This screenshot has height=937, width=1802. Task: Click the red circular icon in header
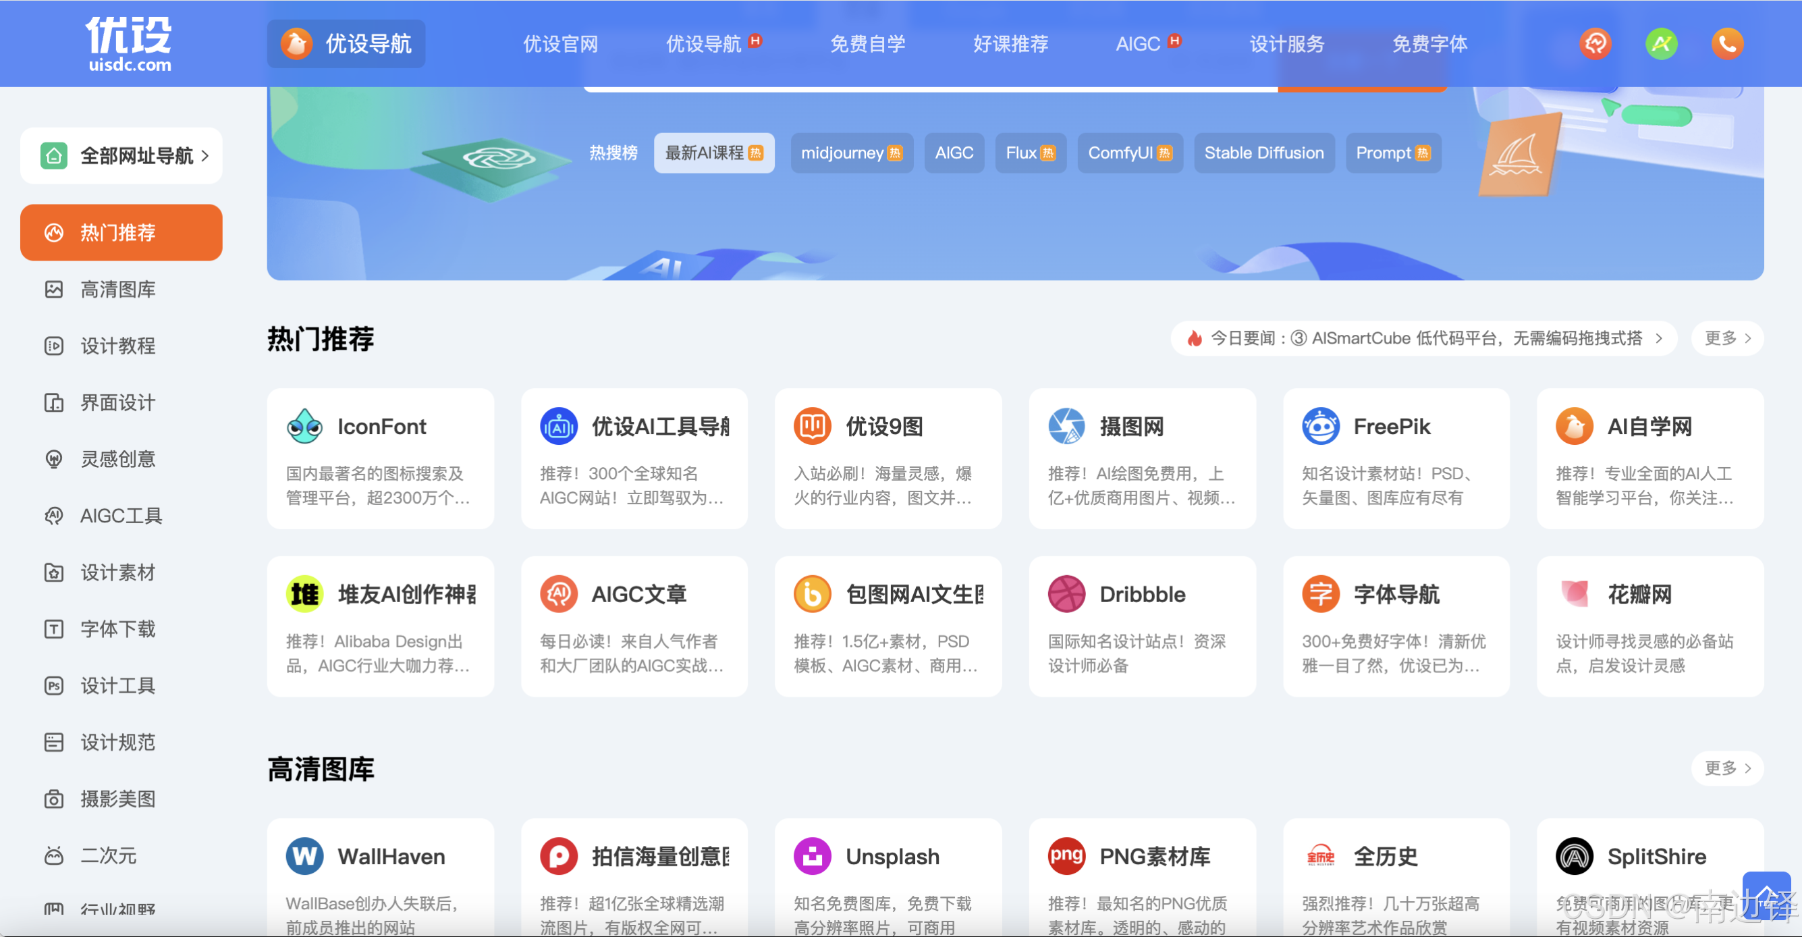point(1595,44)
